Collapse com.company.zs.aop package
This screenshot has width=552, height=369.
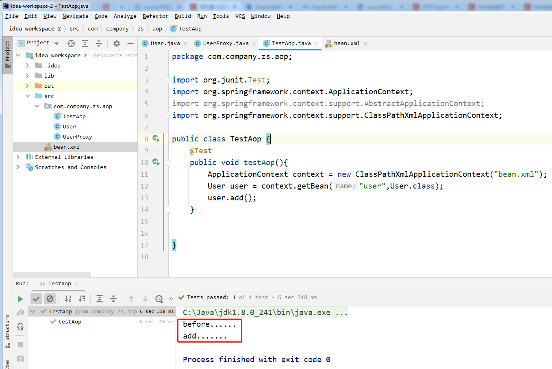coord(37,106)
